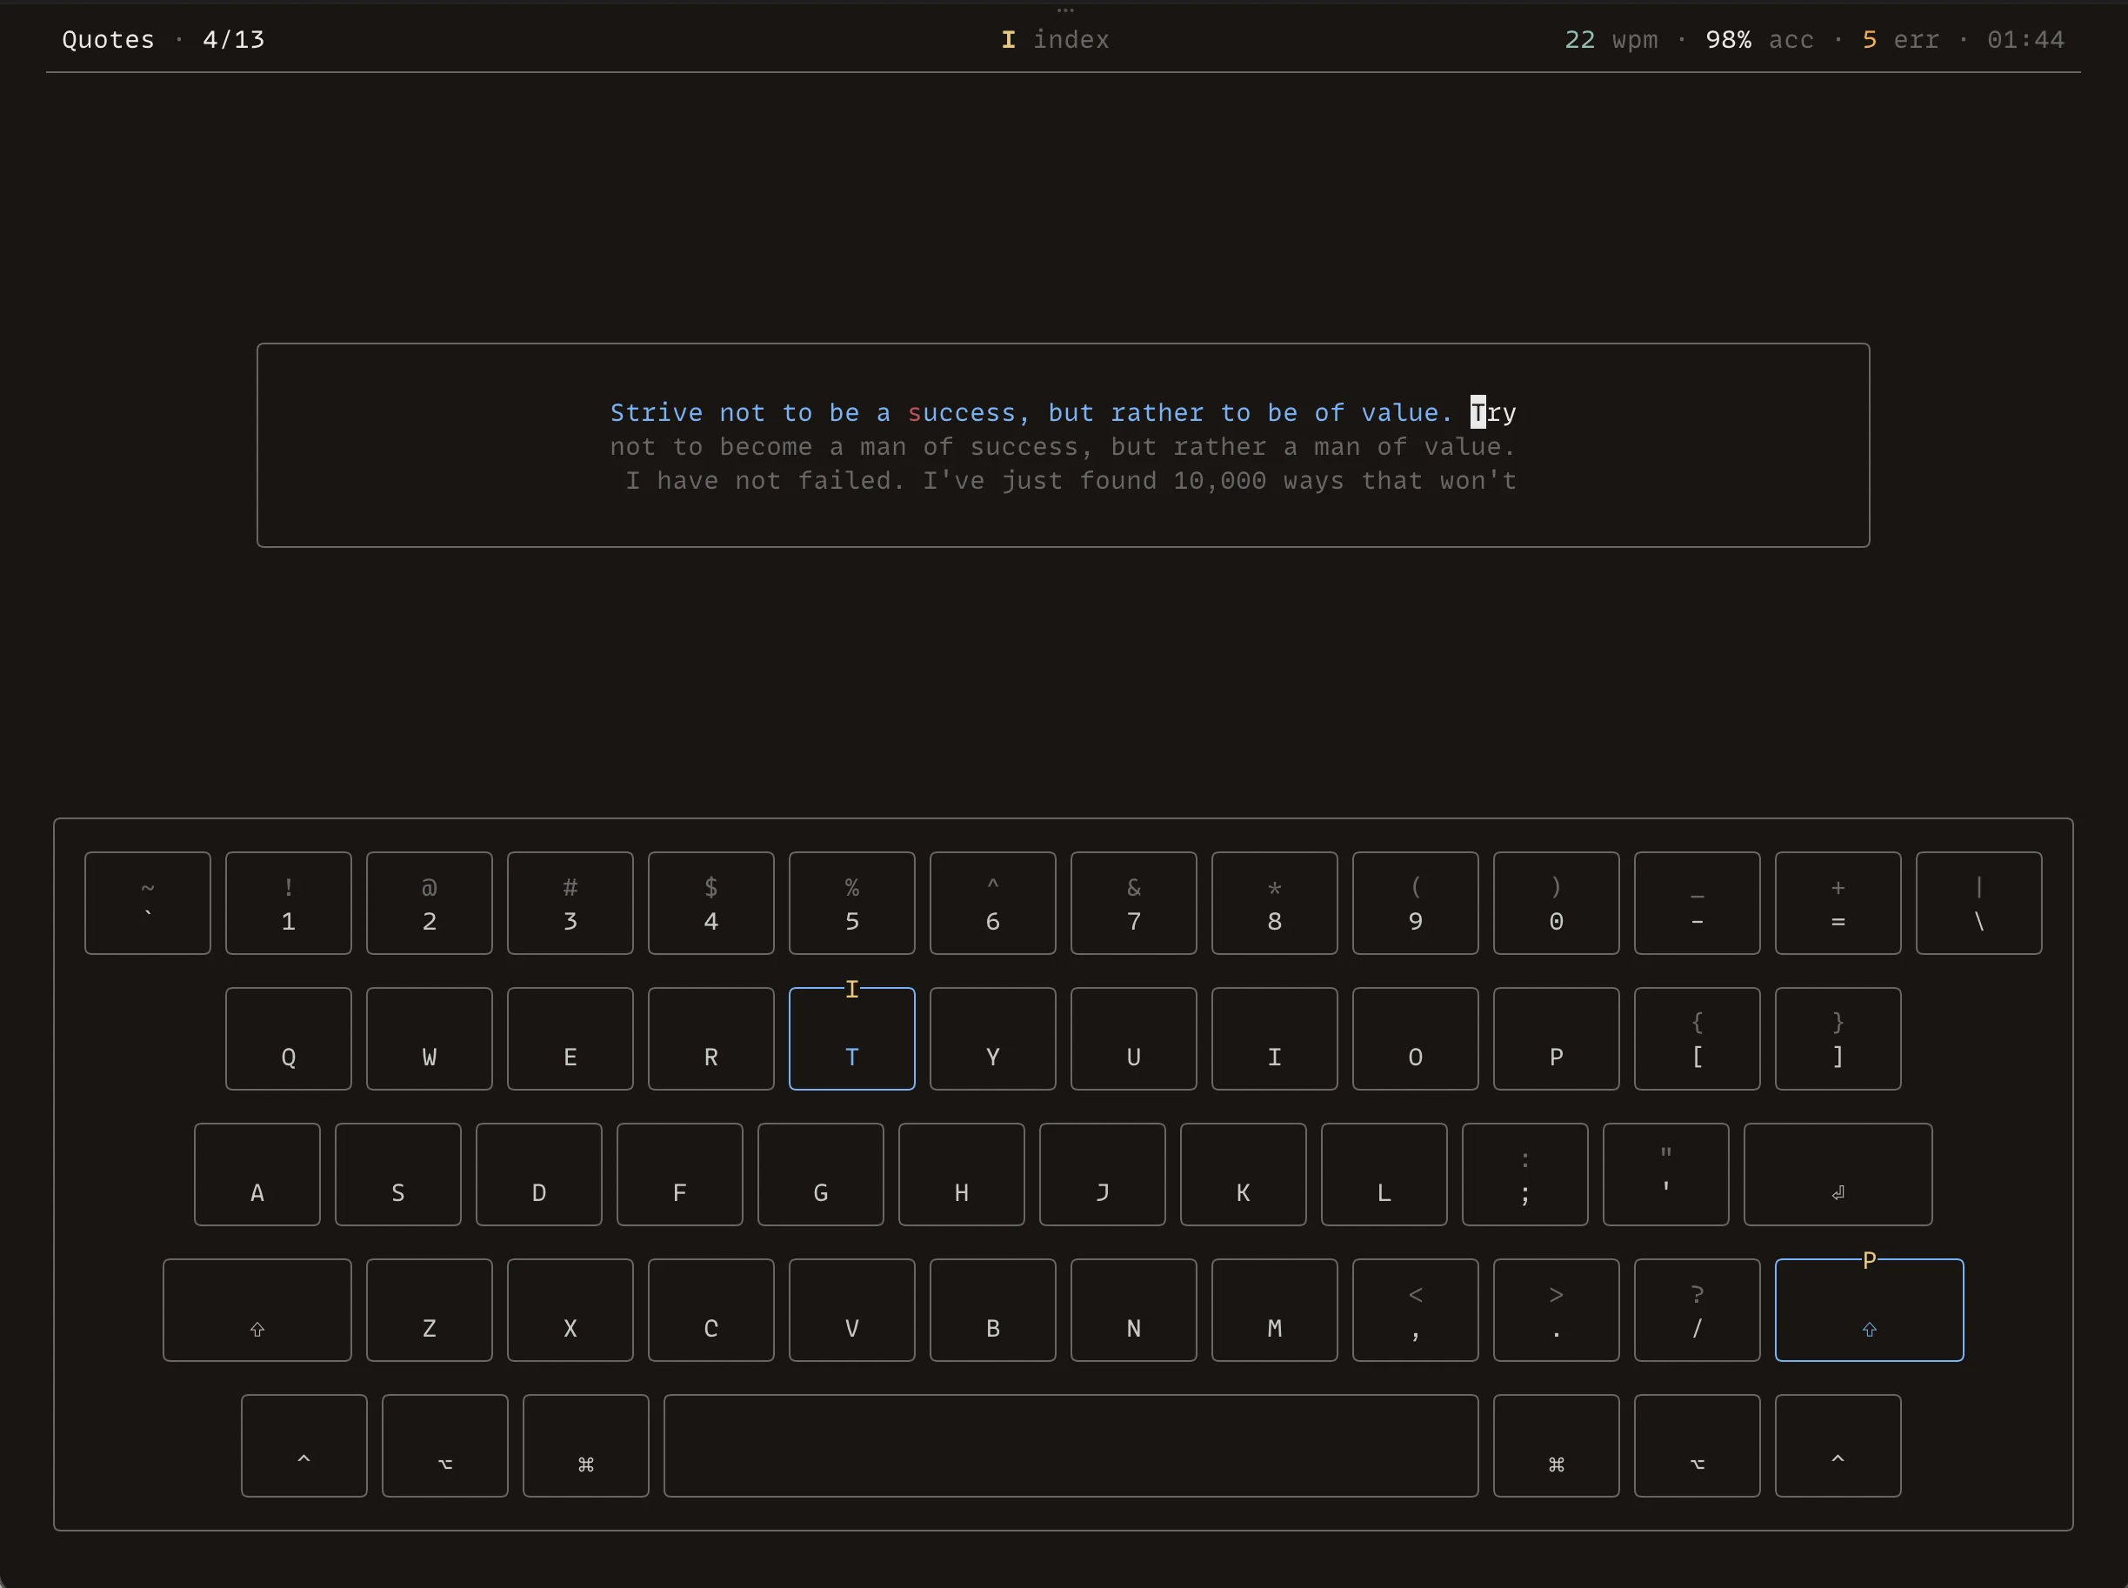Click the '22 wpm' speed stat
This screenshot has width=2128, height=1588.
(x=1611, y=39)
